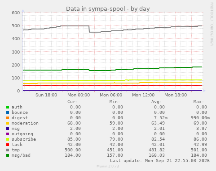The height and width of the screenshot is (171, 216).
Task: Click the 'Max:' column header
Action: [x=198, y=102]
